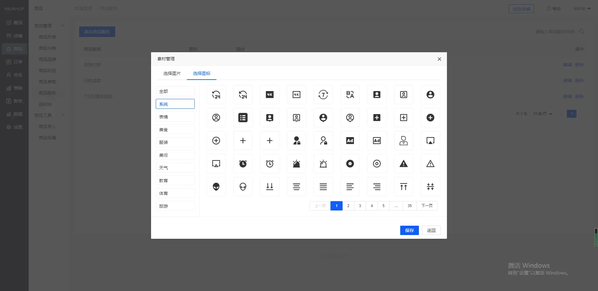598x291 pixels.
Task: Select the center-aligned text lines icon
Action: coord(297,187)
